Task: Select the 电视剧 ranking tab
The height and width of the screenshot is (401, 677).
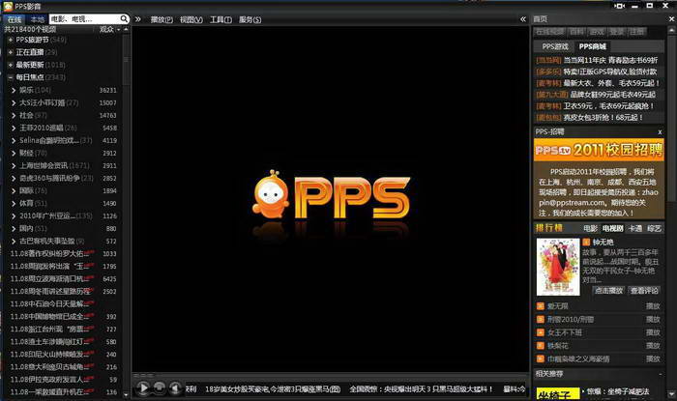Action: pyautogui.click(x=612, y=227)
